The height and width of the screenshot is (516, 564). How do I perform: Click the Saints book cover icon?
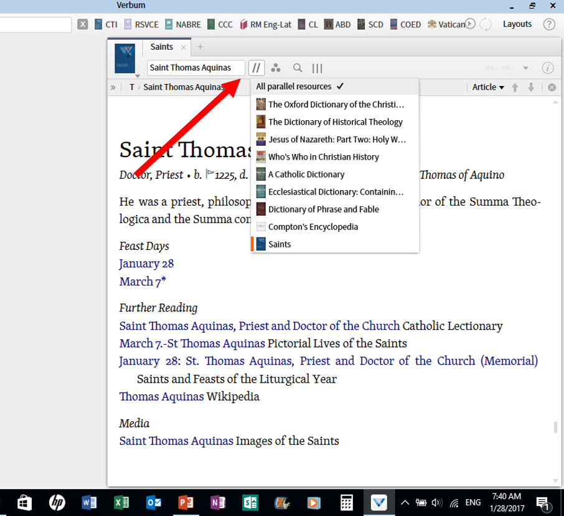click(125, 59)
